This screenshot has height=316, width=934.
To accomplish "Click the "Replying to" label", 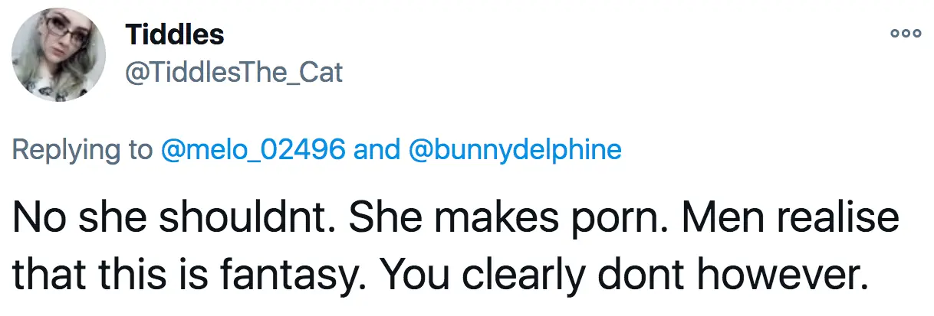I will (x=83, y=149).
